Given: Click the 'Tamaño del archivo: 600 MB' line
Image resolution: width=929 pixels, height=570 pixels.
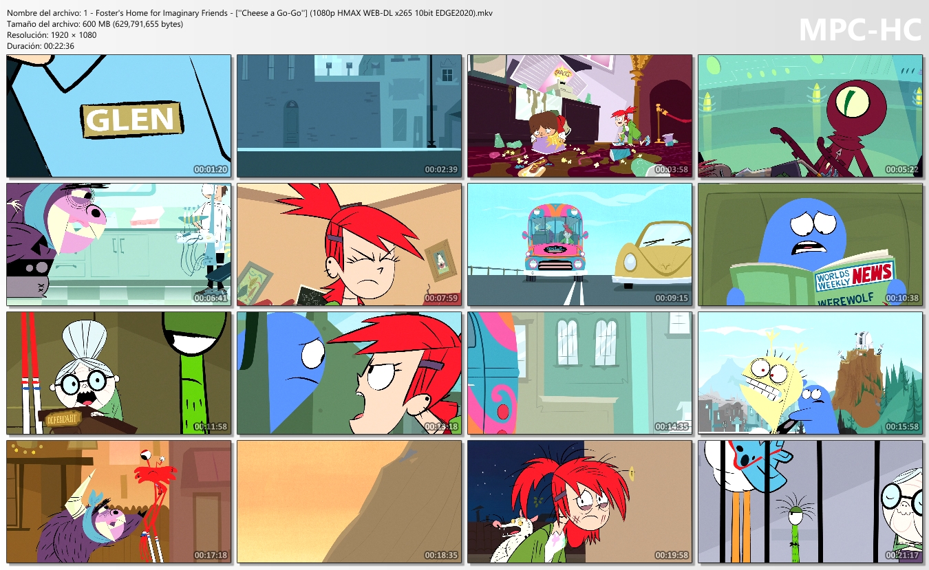Looking at the screenshot, I should (95, 24).
